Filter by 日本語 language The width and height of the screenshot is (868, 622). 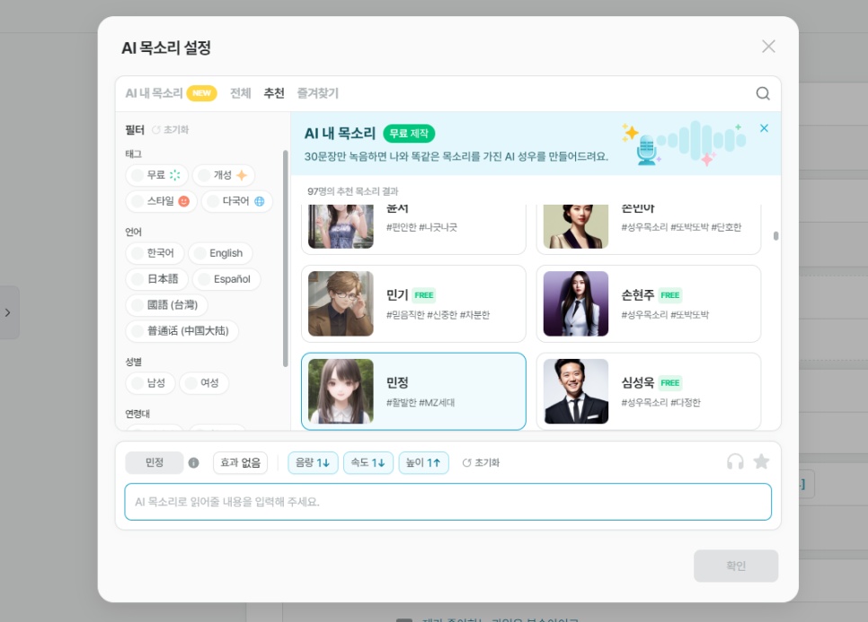point(156,279)
